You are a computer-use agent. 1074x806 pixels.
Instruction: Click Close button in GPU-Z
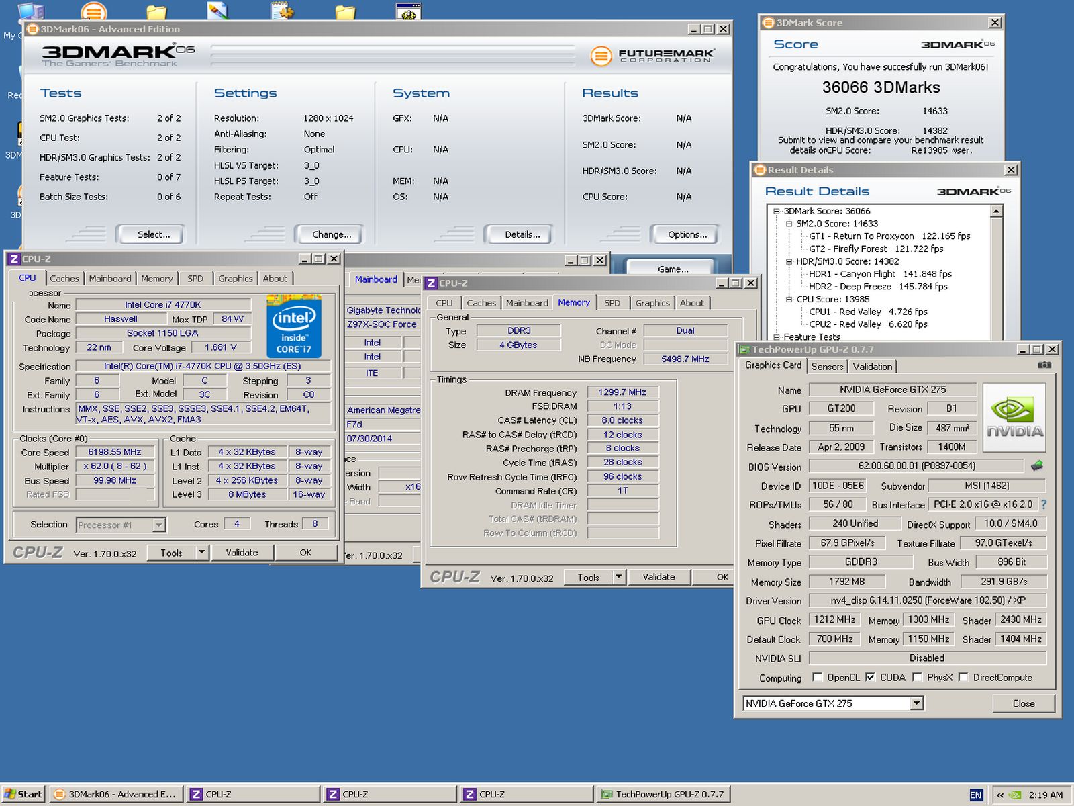click(1024, 703)
